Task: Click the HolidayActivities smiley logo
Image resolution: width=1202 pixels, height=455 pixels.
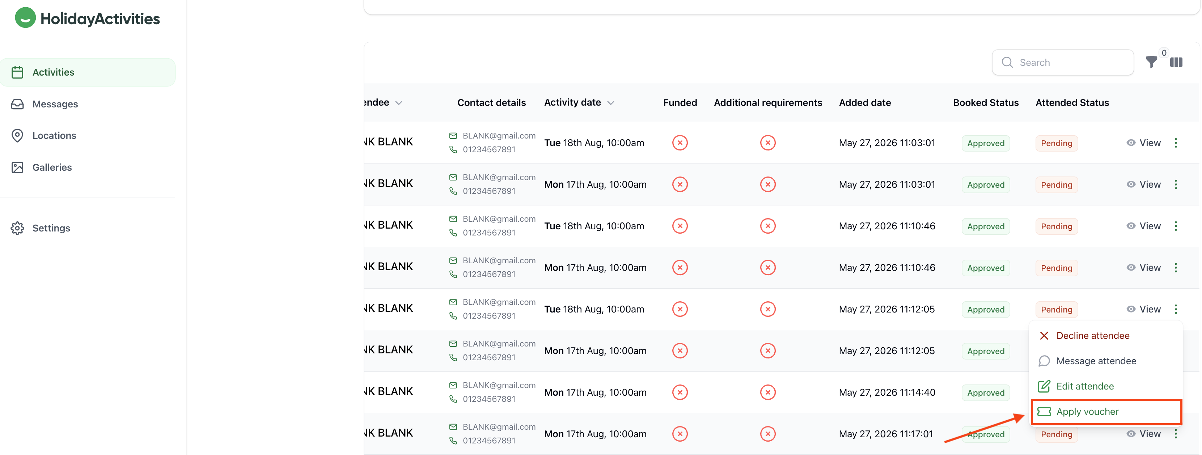Action: [25, 18]
